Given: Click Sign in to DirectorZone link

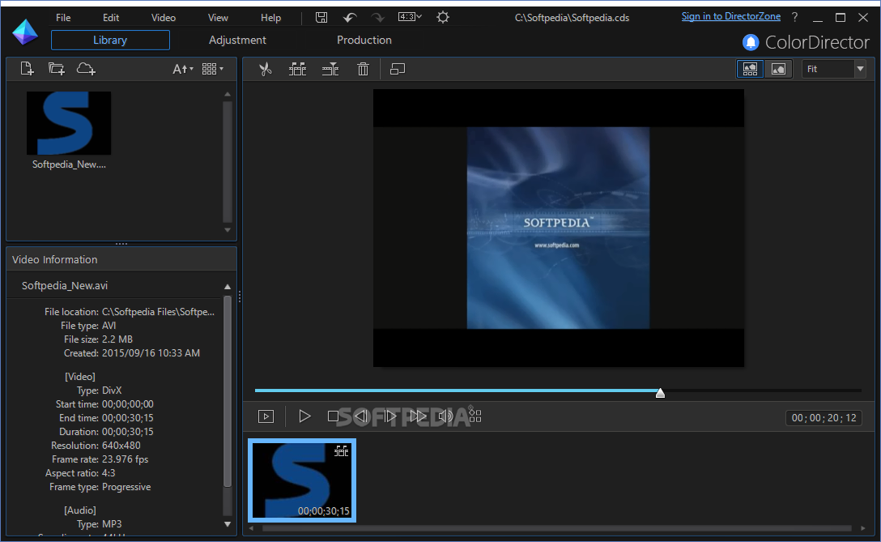Looking at the screenshot, I should click(731, 16).
